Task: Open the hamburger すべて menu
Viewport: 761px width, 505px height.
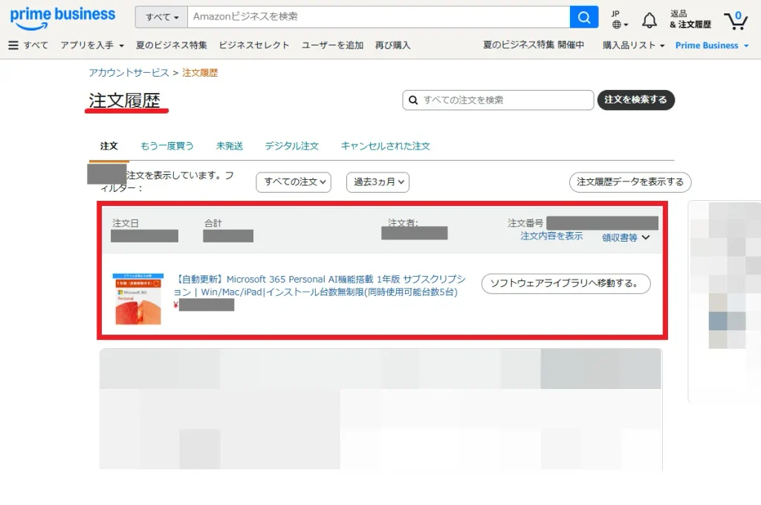Action: tap(29, 45)
